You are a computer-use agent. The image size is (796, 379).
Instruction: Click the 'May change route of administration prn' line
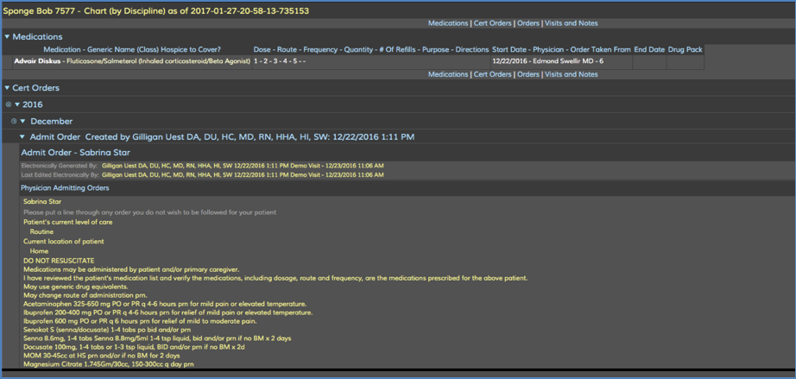click(x=85, y=296)
